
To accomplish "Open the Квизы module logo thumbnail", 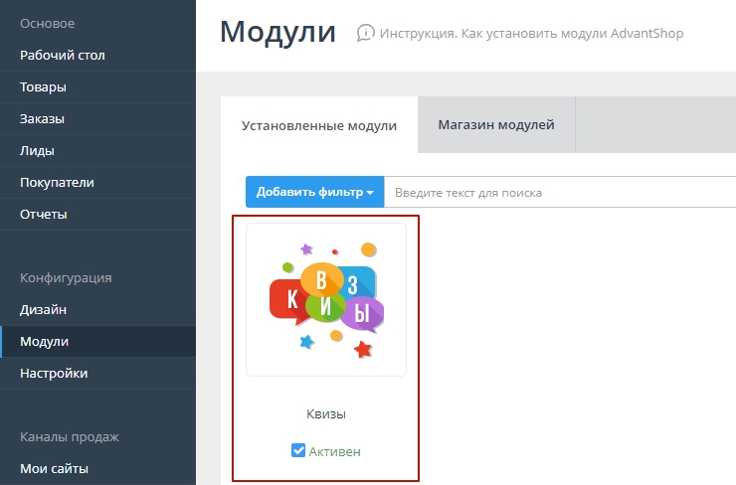I will pos(326,299).
